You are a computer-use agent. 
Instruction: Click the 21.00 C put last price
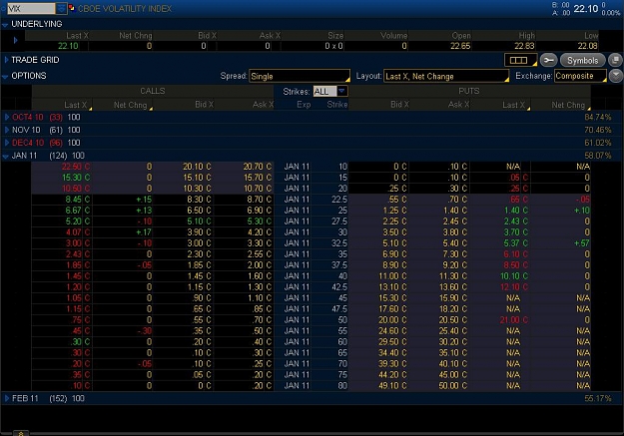514,320
